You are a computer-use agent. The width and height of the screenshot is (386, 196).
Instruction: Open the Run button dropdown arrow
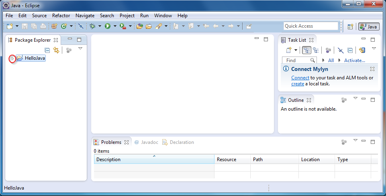115,26
